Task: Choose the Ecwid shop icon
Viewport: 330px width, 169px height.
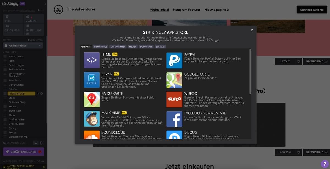Action: click(x=92, y=80)
